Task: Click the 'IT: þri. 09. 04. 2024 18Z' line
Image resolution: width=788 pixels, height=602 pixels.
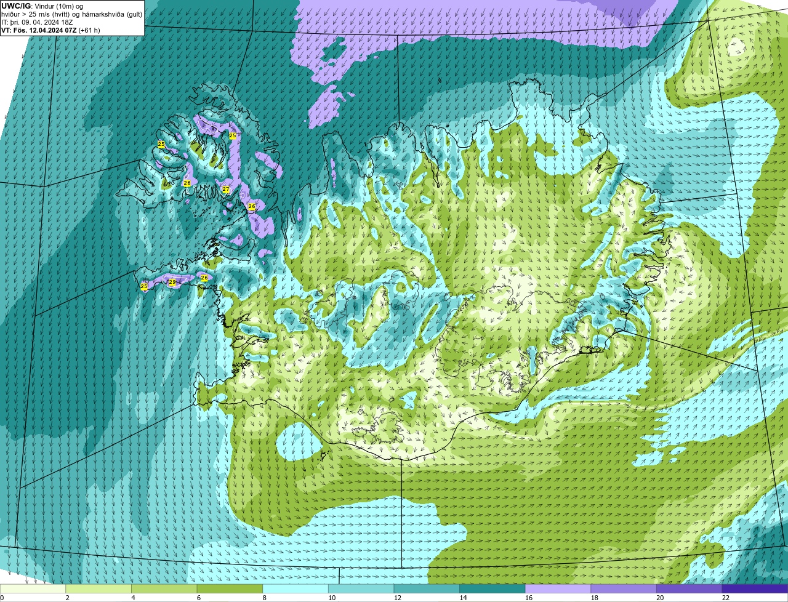Action: pos(37,22)
